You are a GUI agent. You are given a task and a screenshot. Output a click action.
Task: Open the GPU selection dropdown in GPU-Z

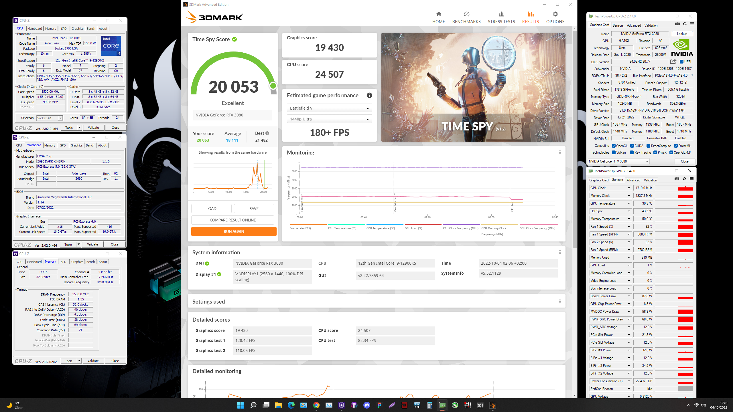click(x=618, y=161)
